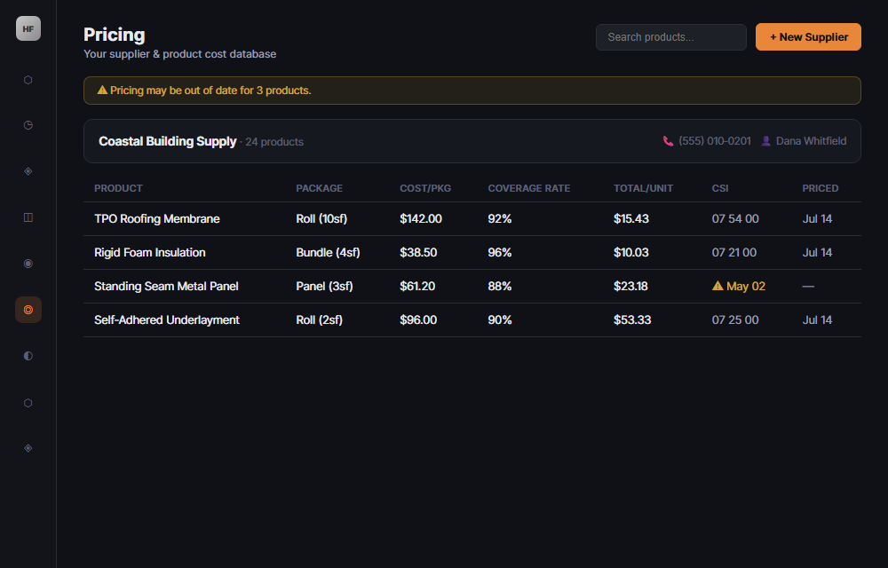Click the 92% coverage rate
Screen dimensions: 888x568
[x=499, y=219]
